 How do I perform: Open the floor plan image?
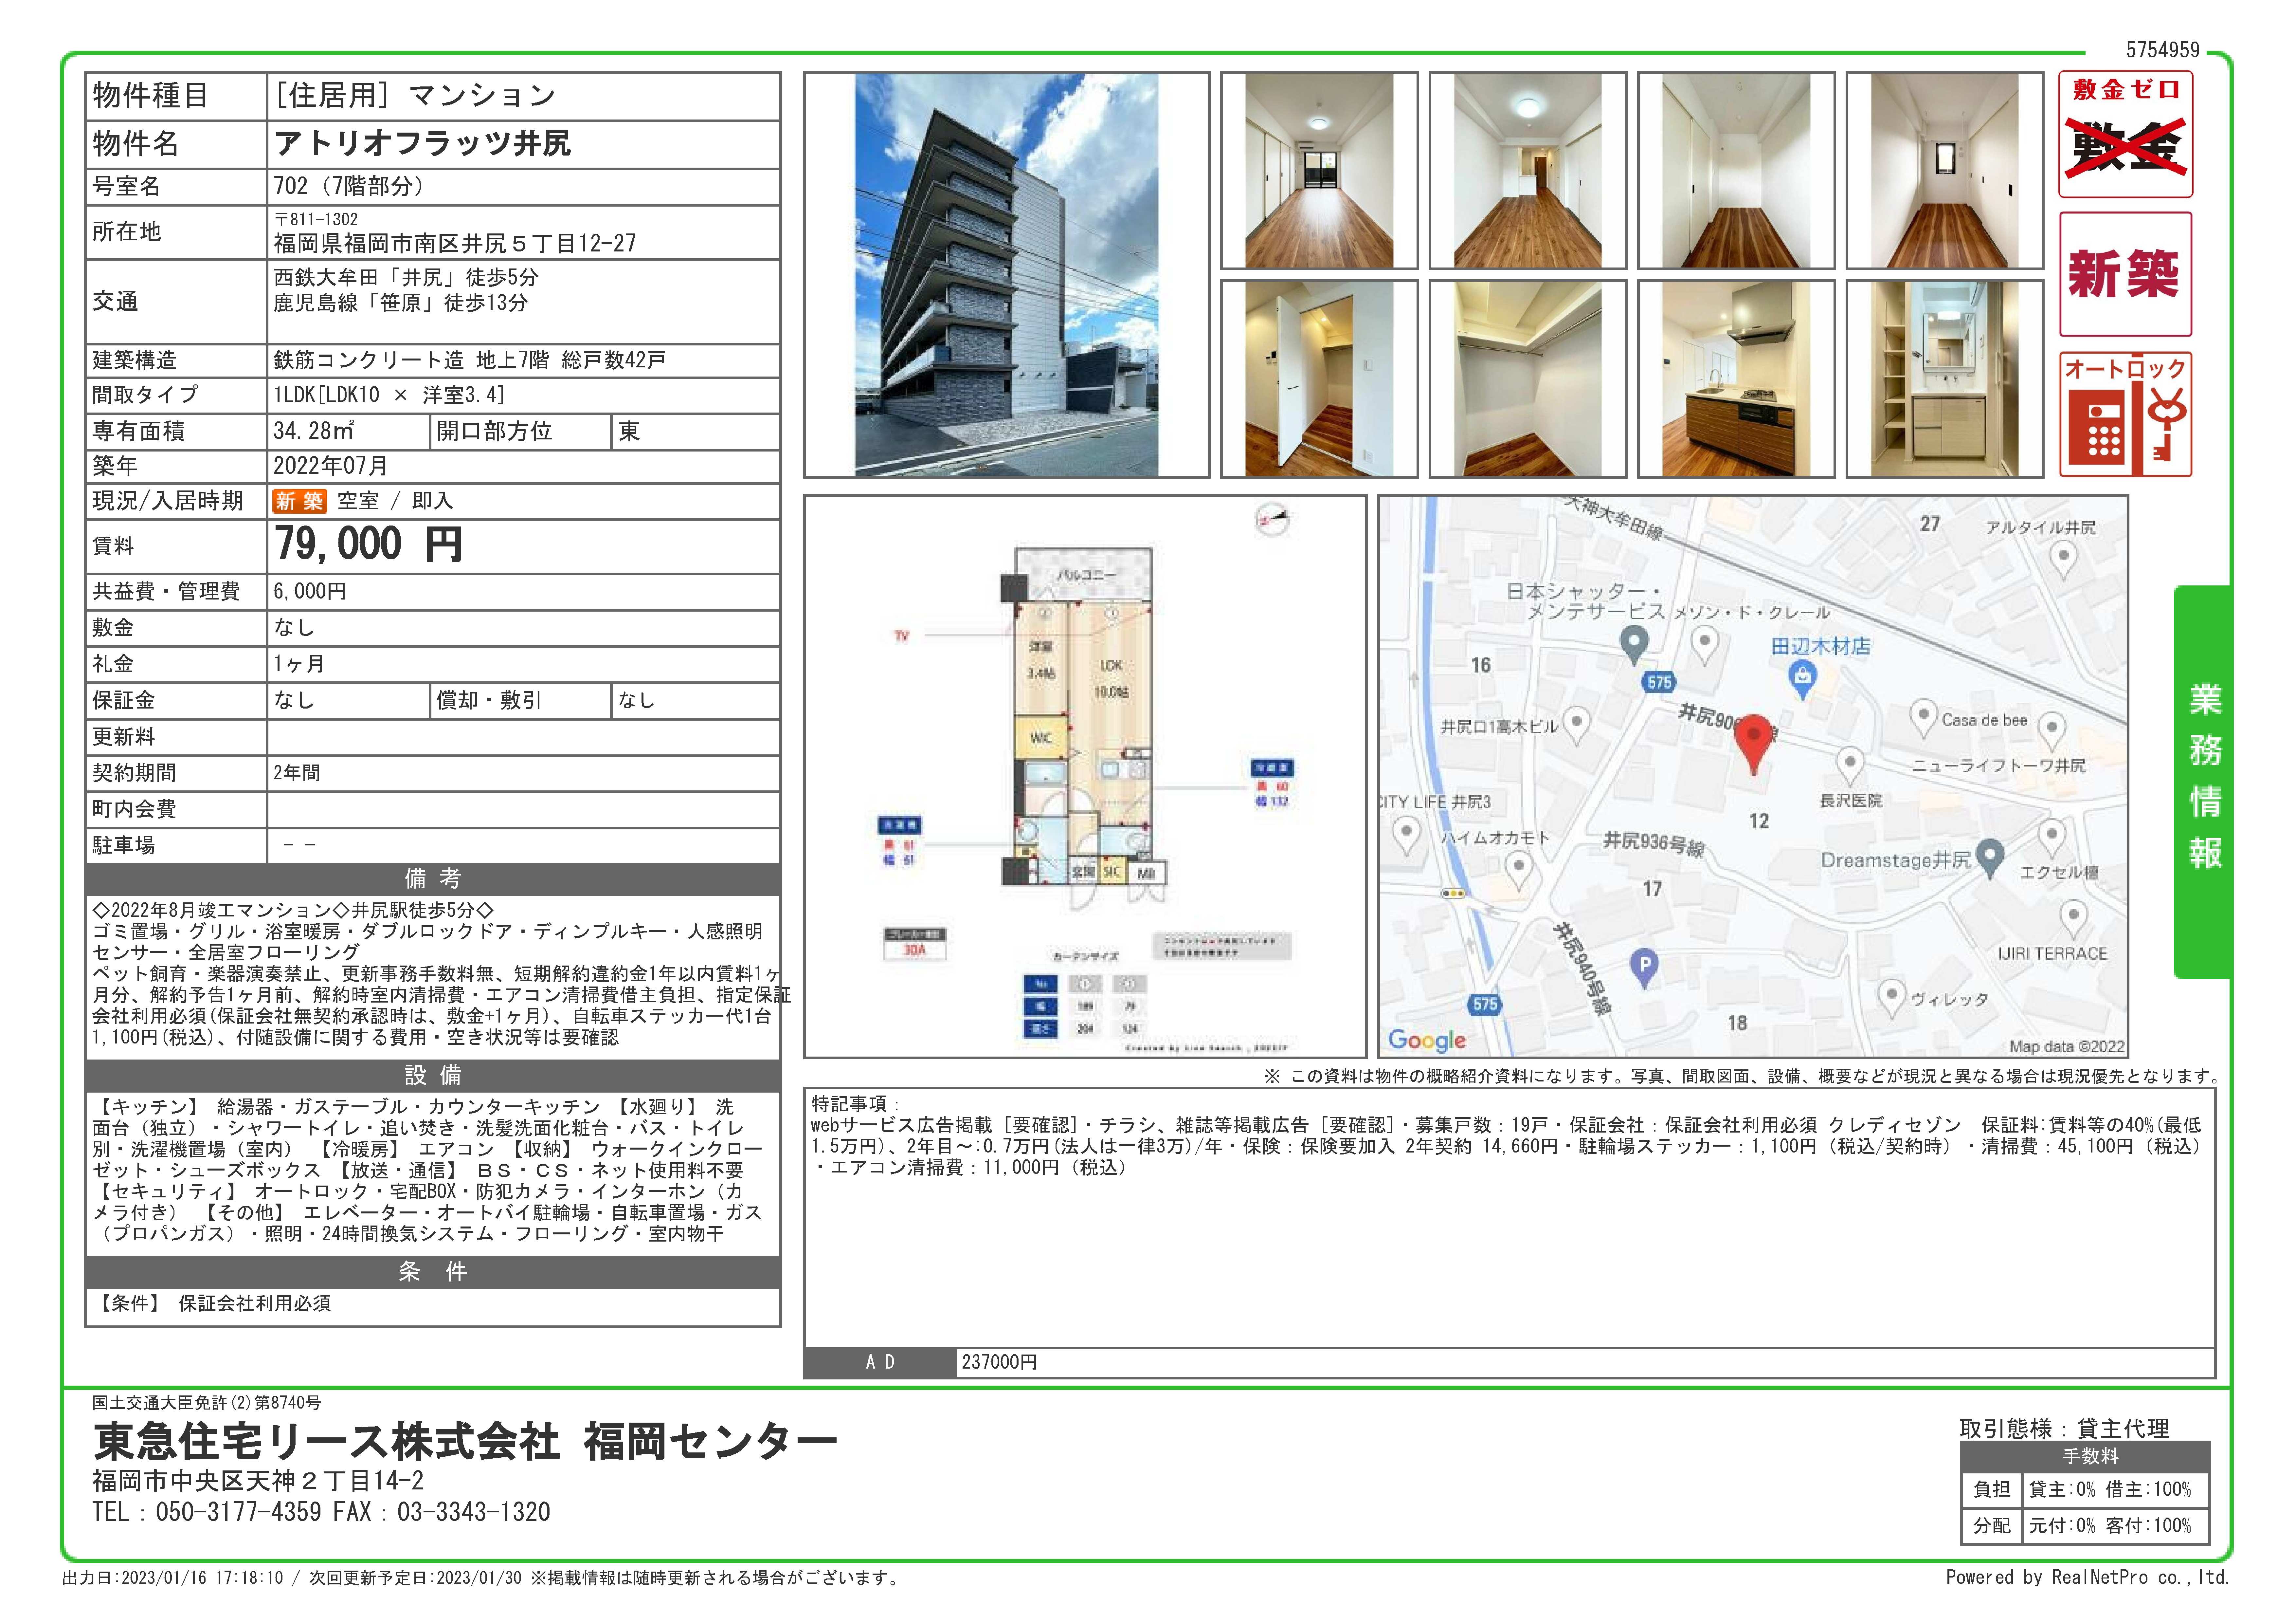coord(1085,777)
